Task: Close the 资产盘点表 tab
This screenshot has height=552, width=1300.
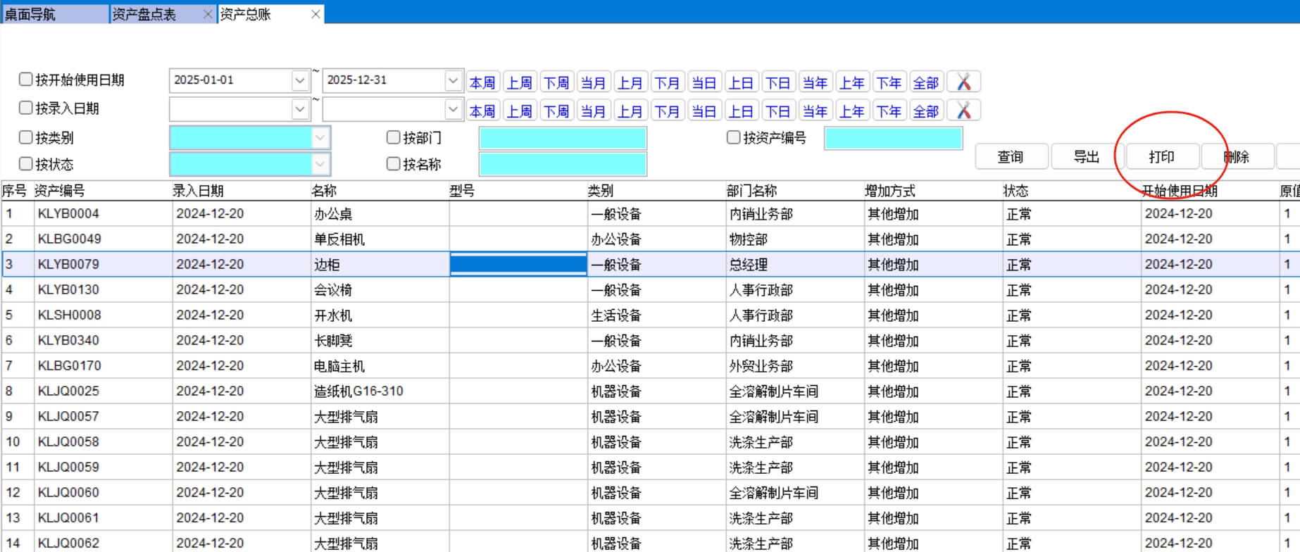Action: pyautogui.click(x=207, y=14)
